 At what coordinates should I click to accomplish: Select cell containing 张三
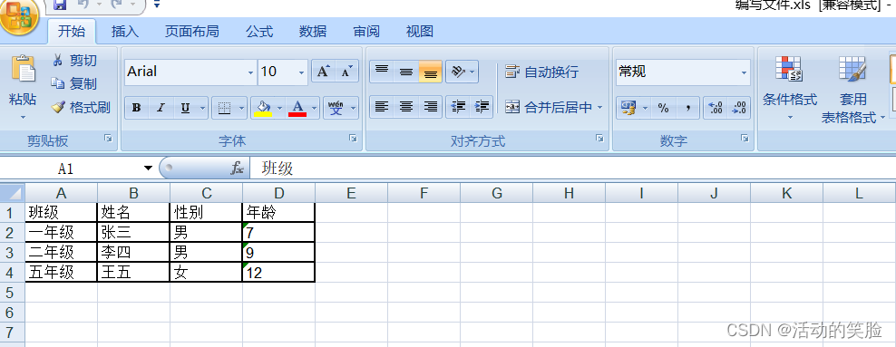tap(133, 232)
